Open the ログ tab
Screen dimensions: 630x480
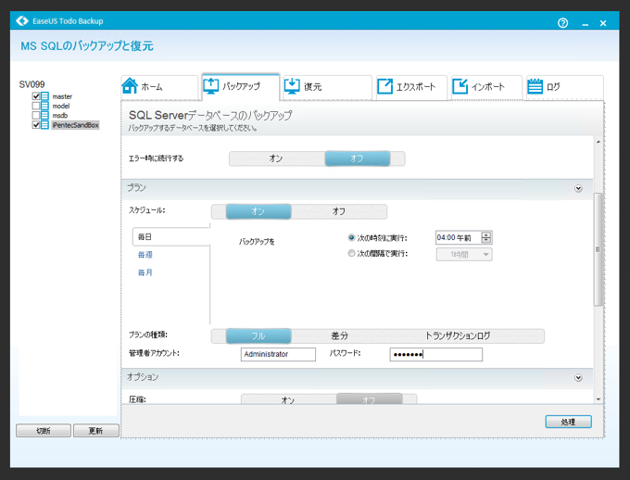click(564, 87)
